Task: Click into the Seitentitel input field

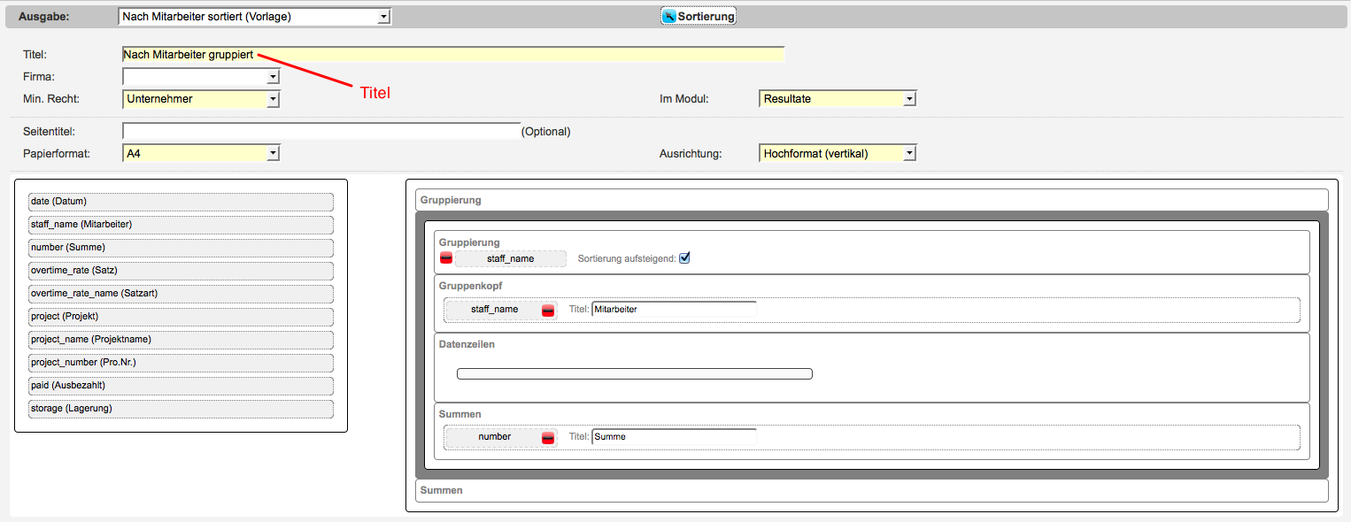Action: point(321,132)
